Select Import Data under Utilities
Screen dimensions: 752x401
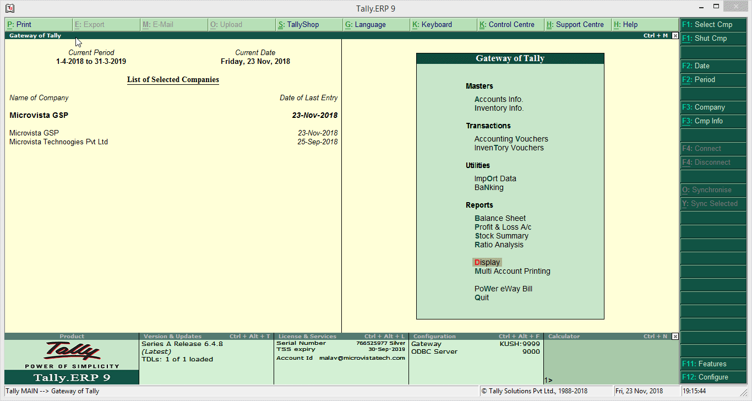(495, 178)
